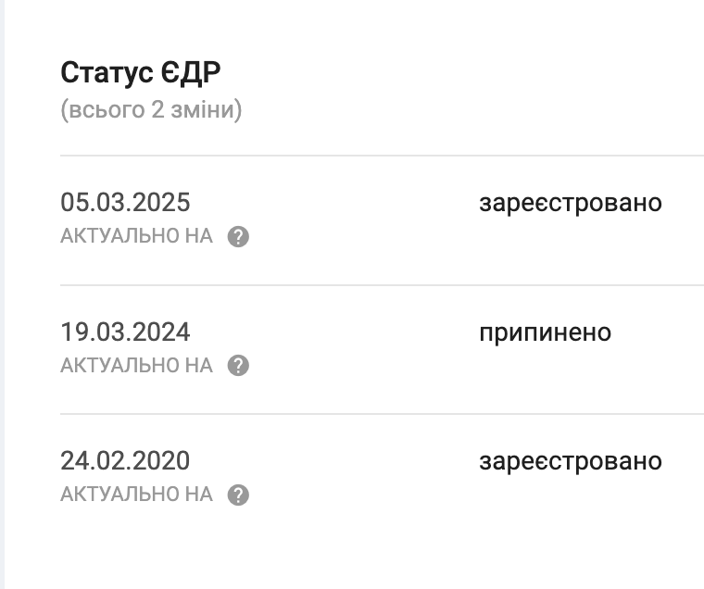704x589 pixels.
Task: Click 'зареєстровано' status for 24.02.2020
Action: (x=570, y=460)
